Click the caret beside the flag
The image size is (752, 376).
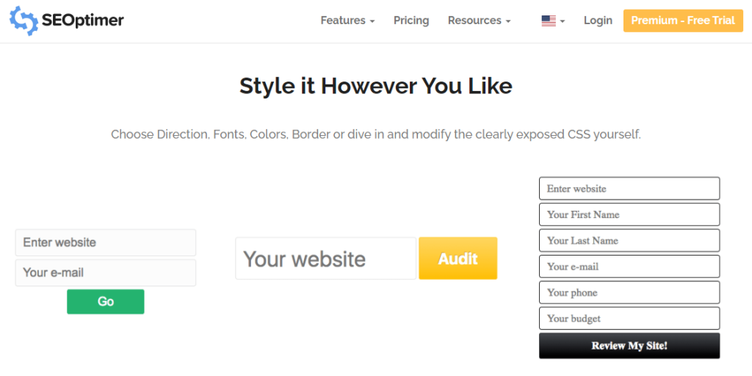(x=563, y=21)
